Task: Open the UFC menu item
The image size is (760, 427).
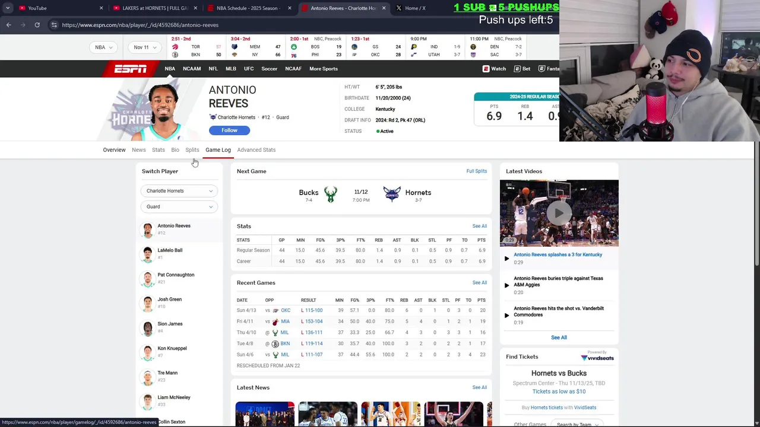Action: tap(249, 69)
